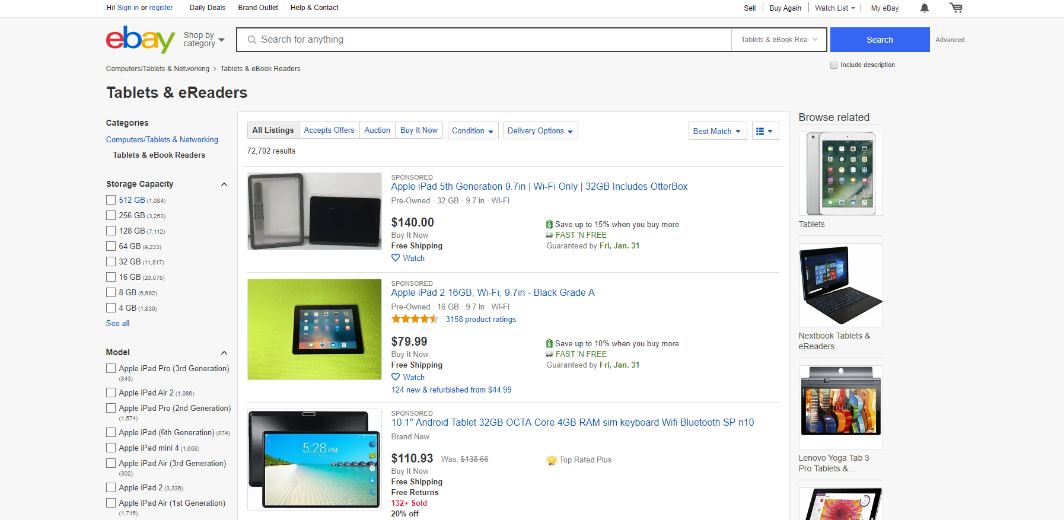Screen dimensions: 1064x520
Task: Check the 4 GB storage filter
Action: coord(111,308)
